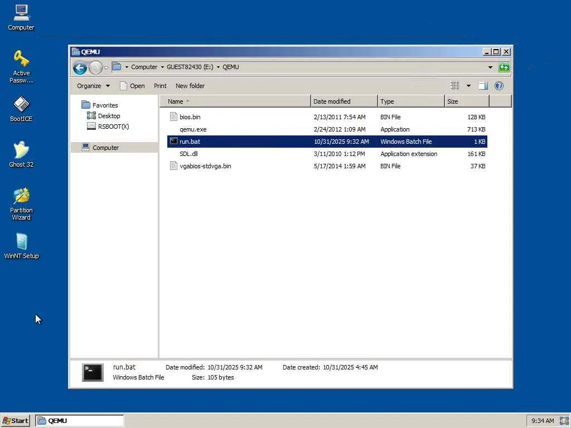
Task: Sort by the Type column header
Action: click(x=411, y=101)
